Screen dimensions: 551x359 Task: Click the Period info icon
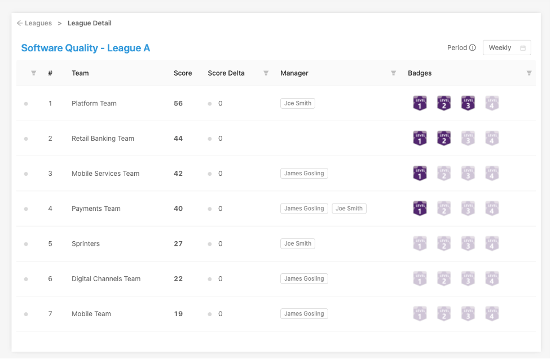(473, 48)
